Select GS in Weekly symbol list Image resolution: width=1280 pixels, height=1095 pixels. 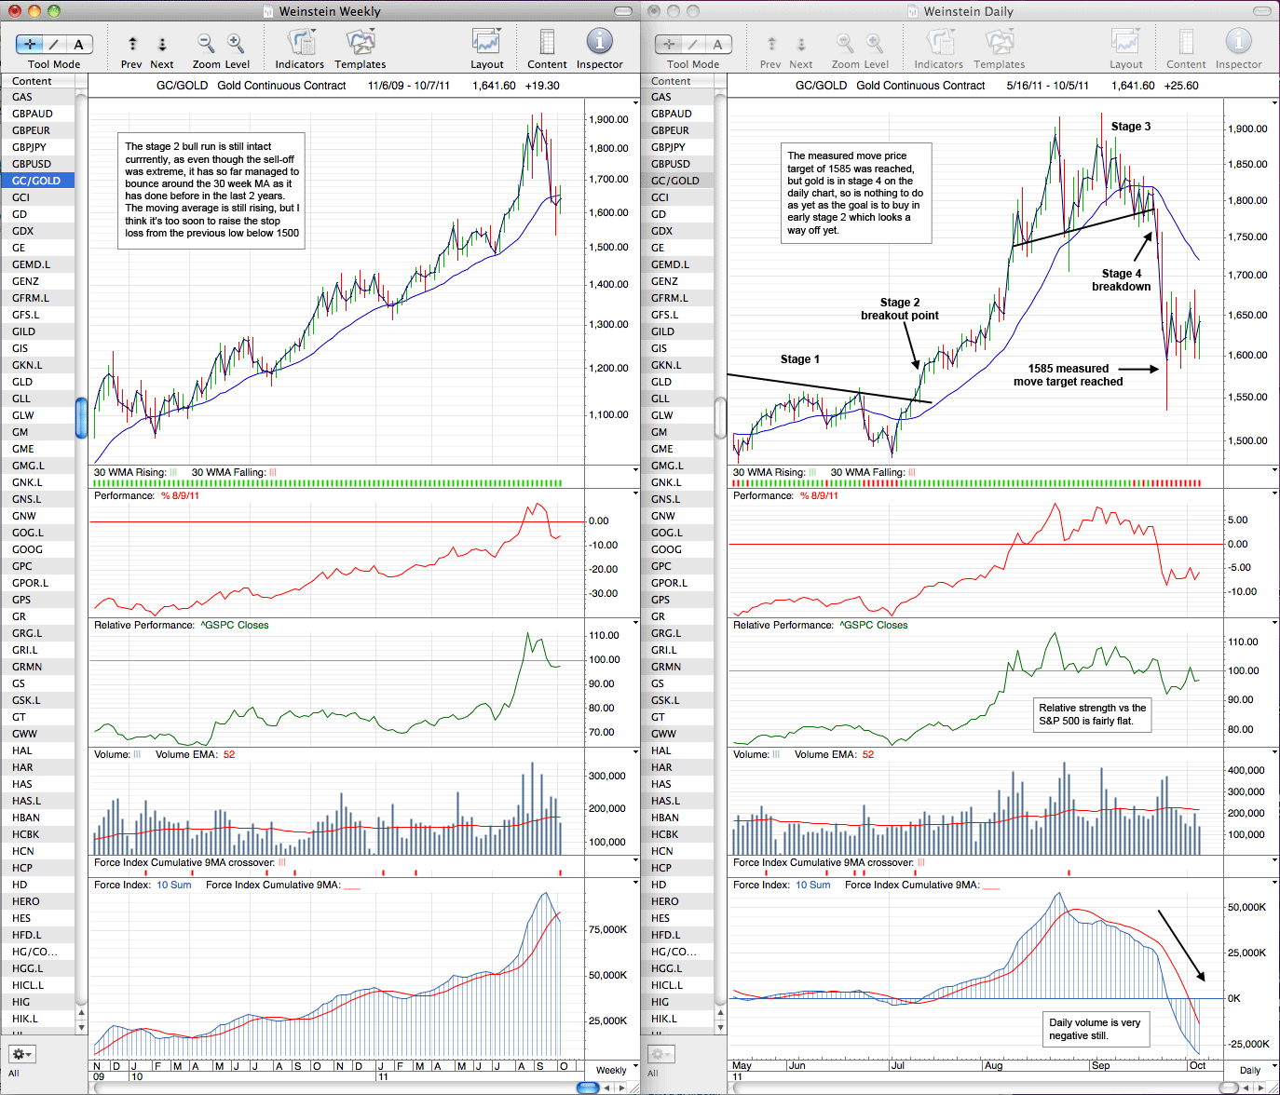tap(37, 683)
